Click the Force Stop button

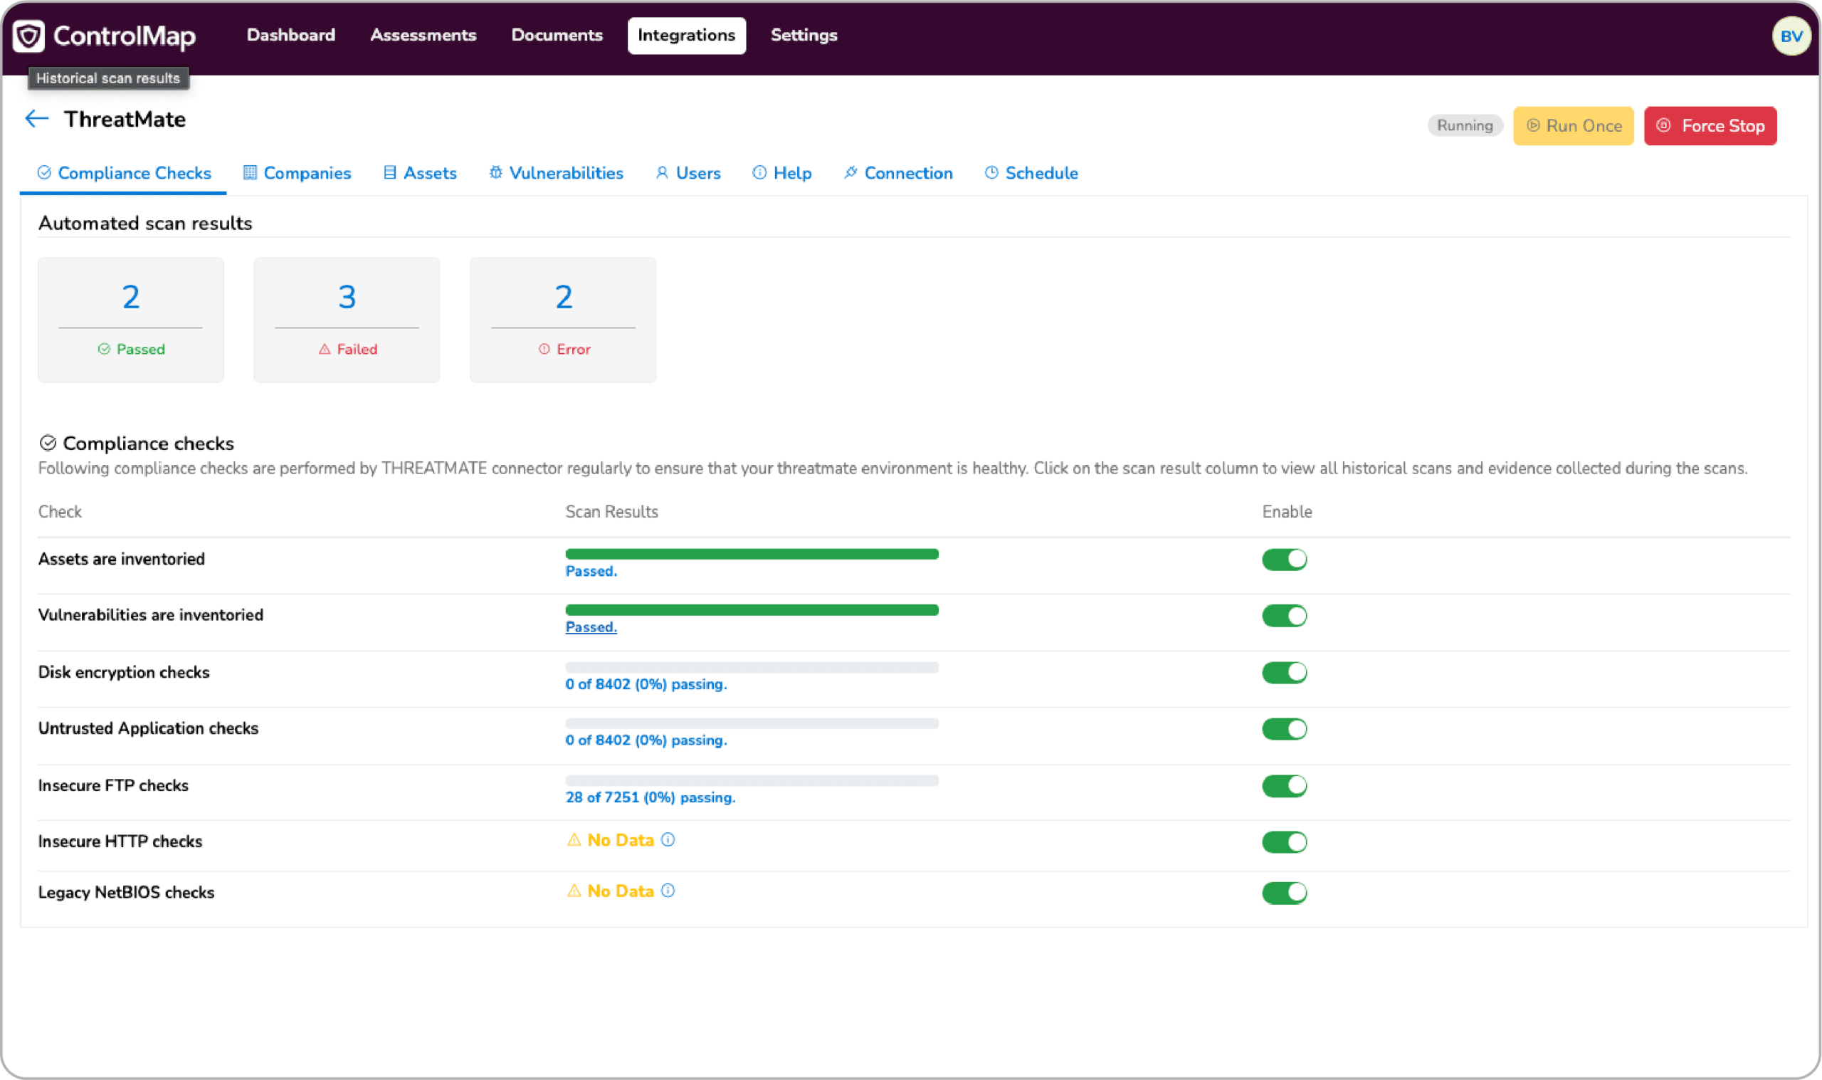pos(1710,126)
